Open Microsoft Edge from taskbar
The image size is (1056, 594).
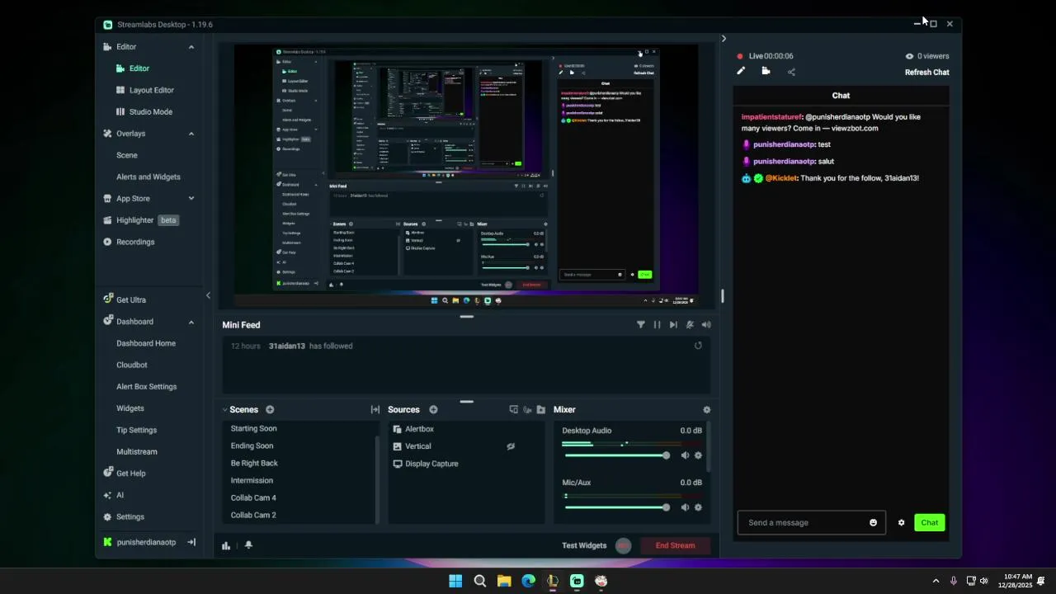pyautogui.click(x=528, y=581)
